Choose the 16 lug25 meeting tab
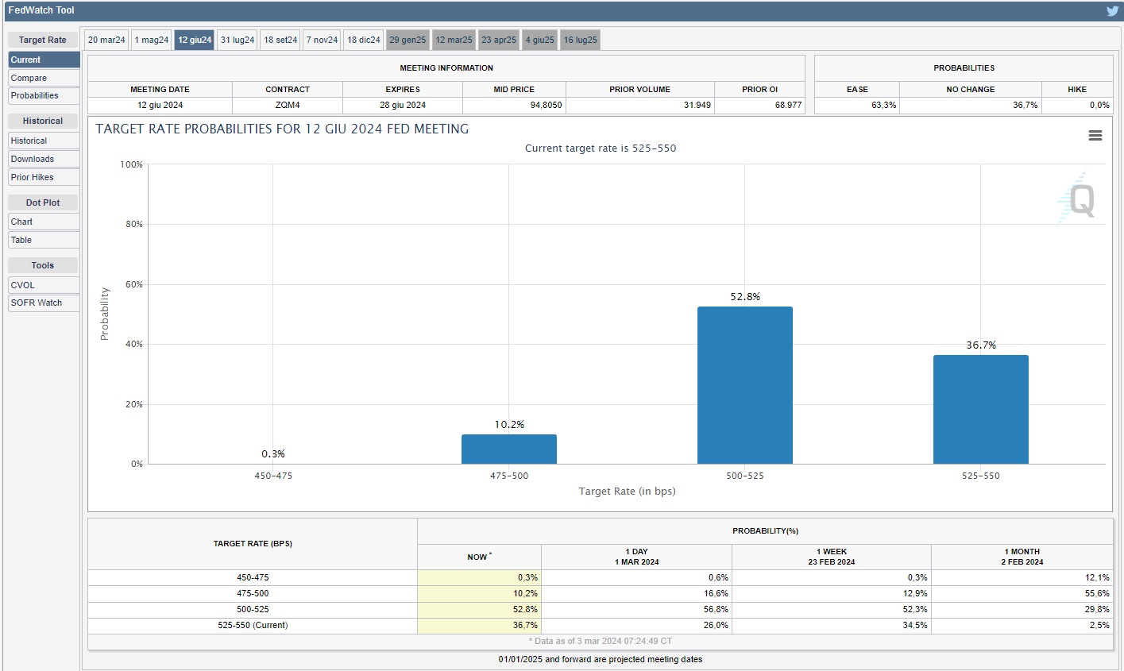 tap(580, 40)
